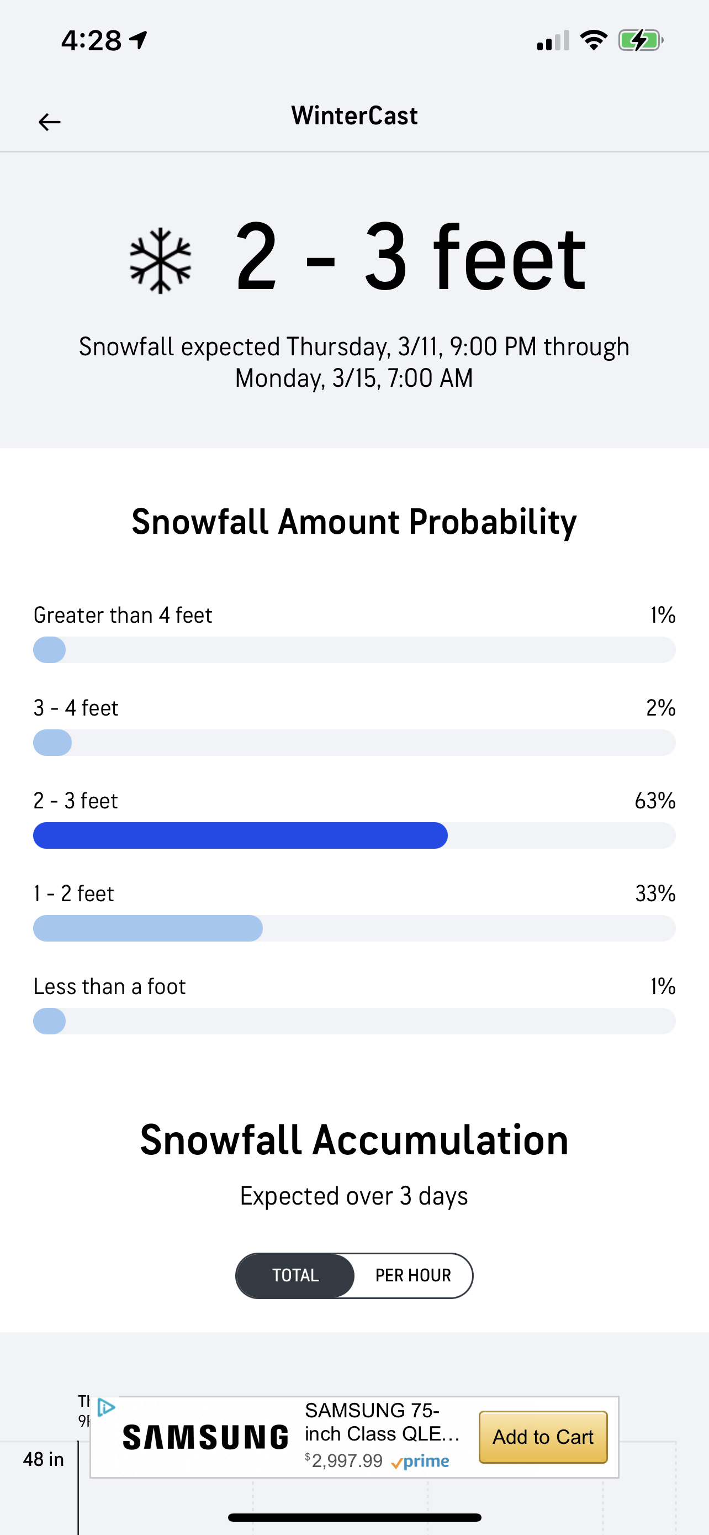Screen dimensions: 709x1535
Task: Tap the Wi-Fi status icon
Action: [594, 40]
